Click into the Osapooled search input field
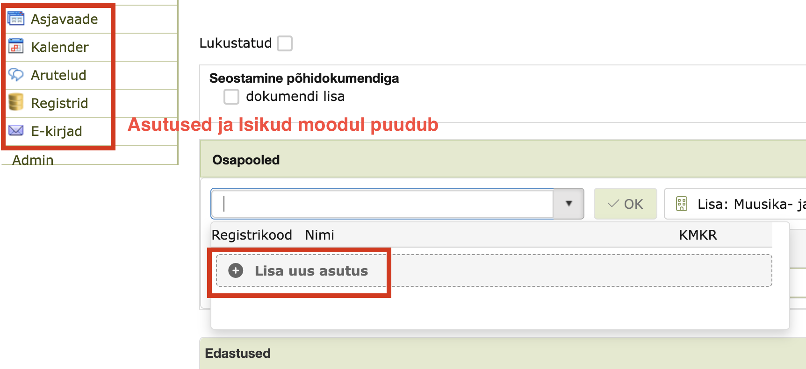Viewport: 806px width, 369px height. [383, 204]
